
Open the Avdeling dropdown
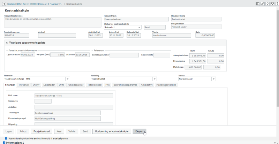pos(154,79)
